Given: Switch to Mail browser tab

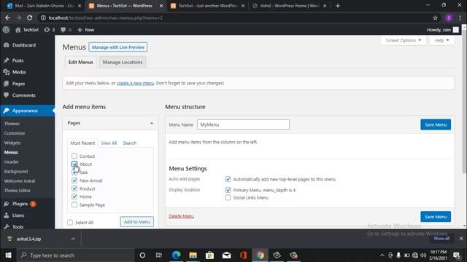Looking at the screenshot, I should tap(44, 6).
